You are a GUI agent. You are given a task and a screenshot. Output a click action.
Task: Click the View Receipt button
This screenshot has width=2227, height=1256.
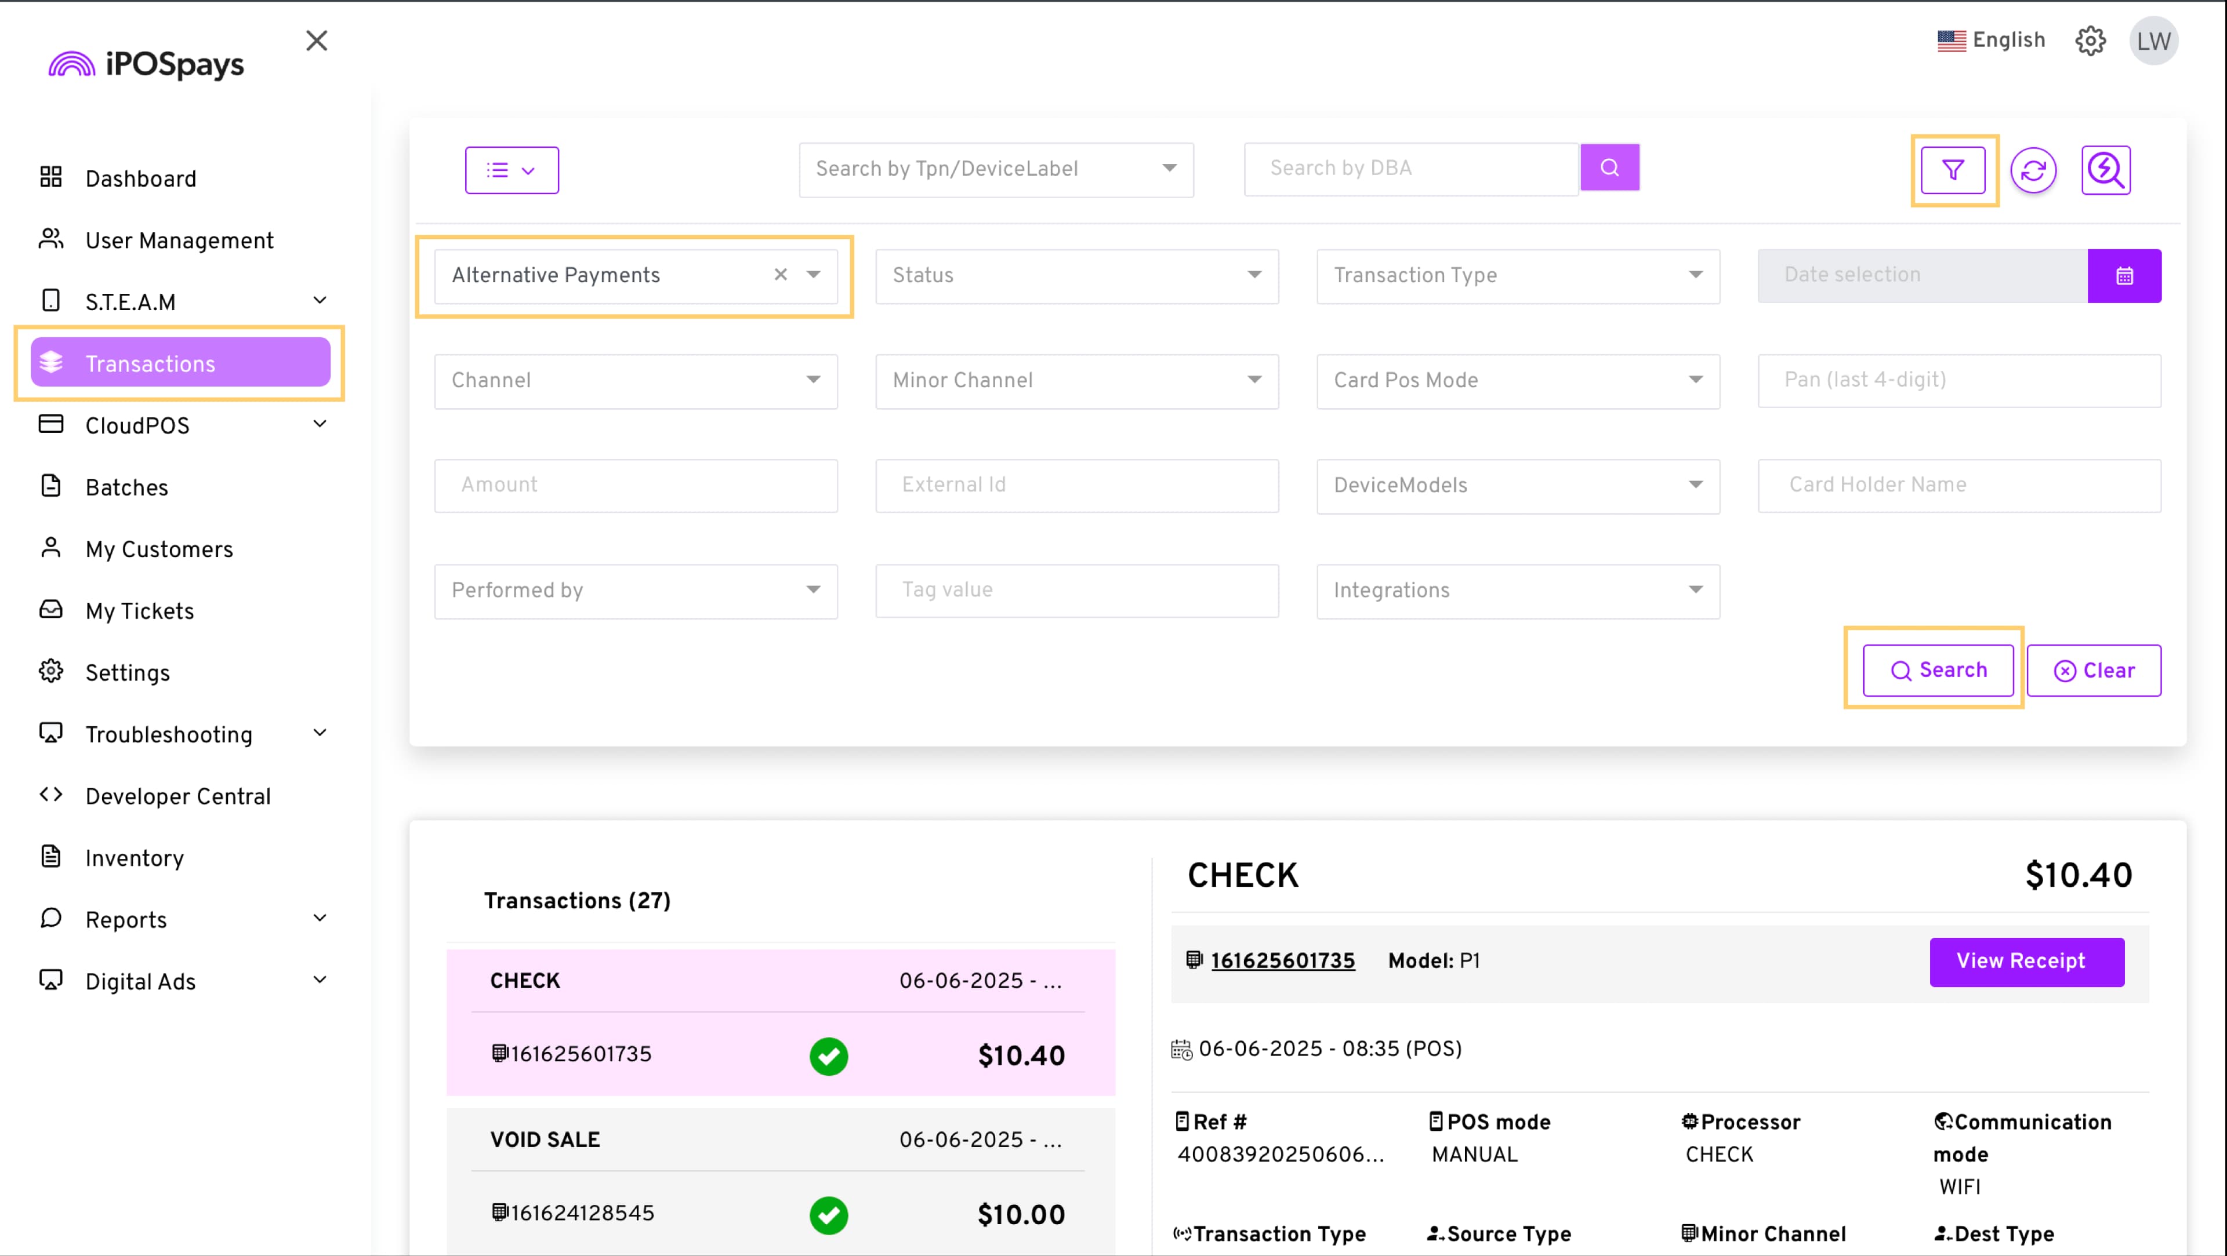click(2026, 962)
